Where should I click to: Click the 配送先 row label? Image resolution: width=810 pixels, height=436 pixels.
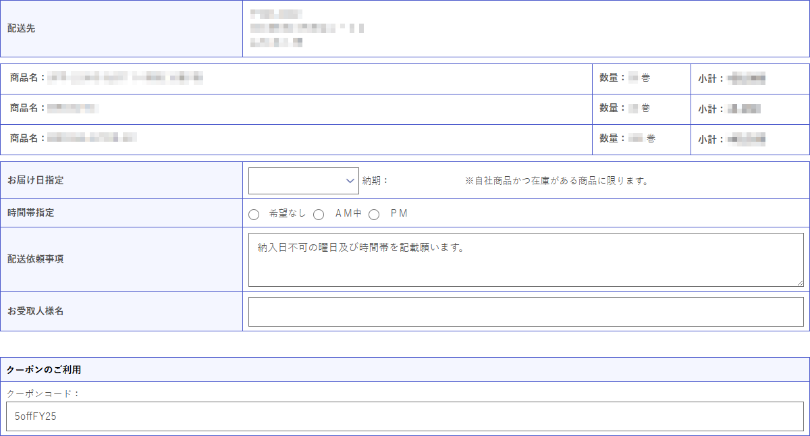click(x=22, y=29)
